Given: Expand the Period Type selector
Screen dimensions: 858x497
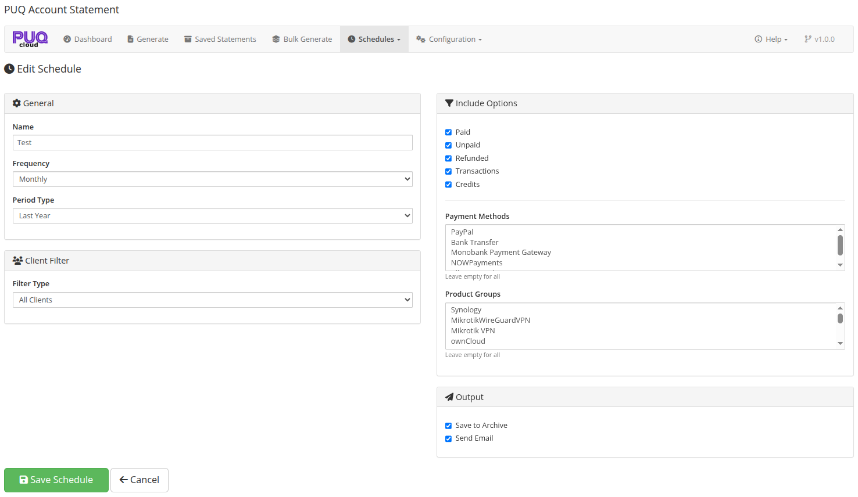Looking at the screenshot, I should point(212,215).
